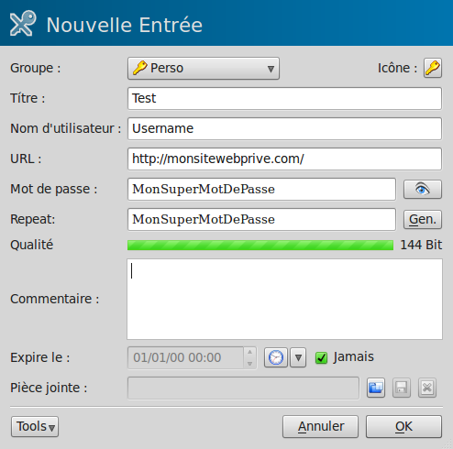Image resolution: width=453 pixels, height=449 pixels.
Task: Focus the Titre field containing Test
Action: tap(284, 98)
